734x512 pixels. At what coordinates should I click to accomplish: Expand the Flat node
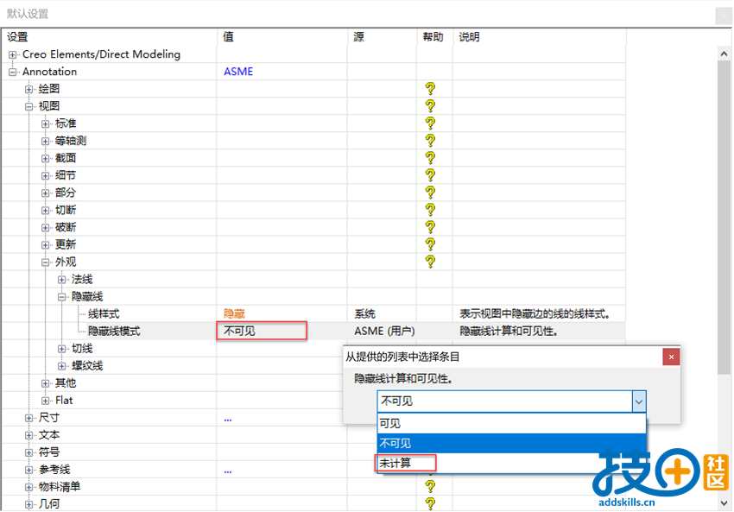[46, 401]
